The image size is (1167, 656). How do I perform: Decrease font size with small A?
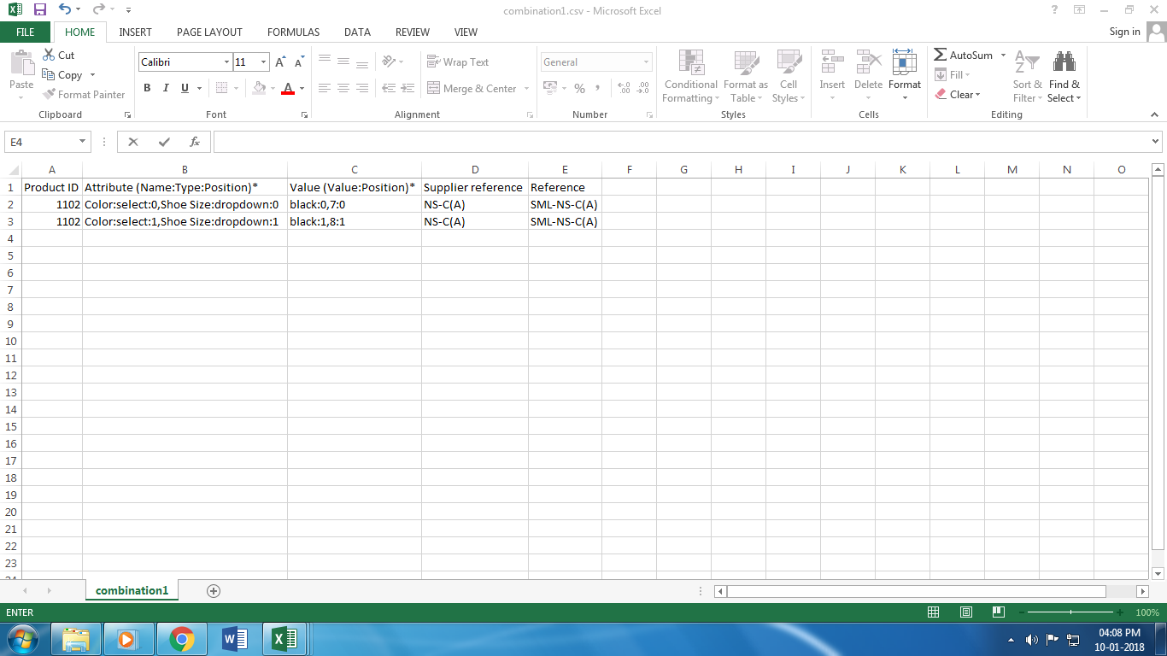coord(299,62)
